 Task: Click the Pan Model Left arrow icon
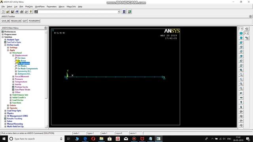241,93
